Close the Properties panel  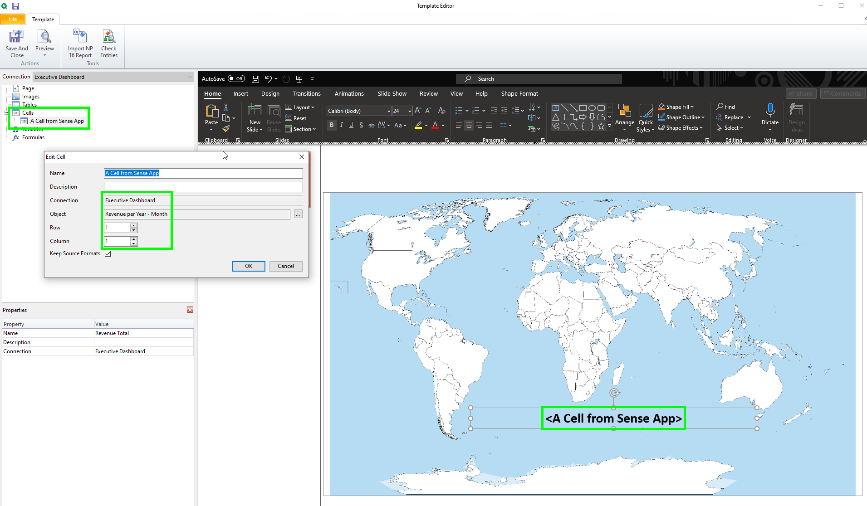coord(190,310)
